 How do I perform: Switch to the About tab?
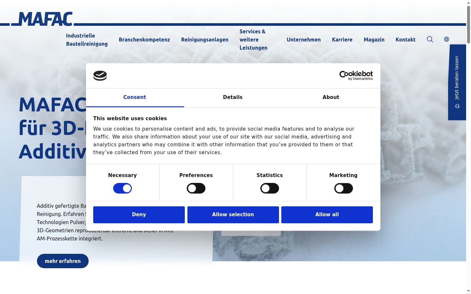coord(331,97)
